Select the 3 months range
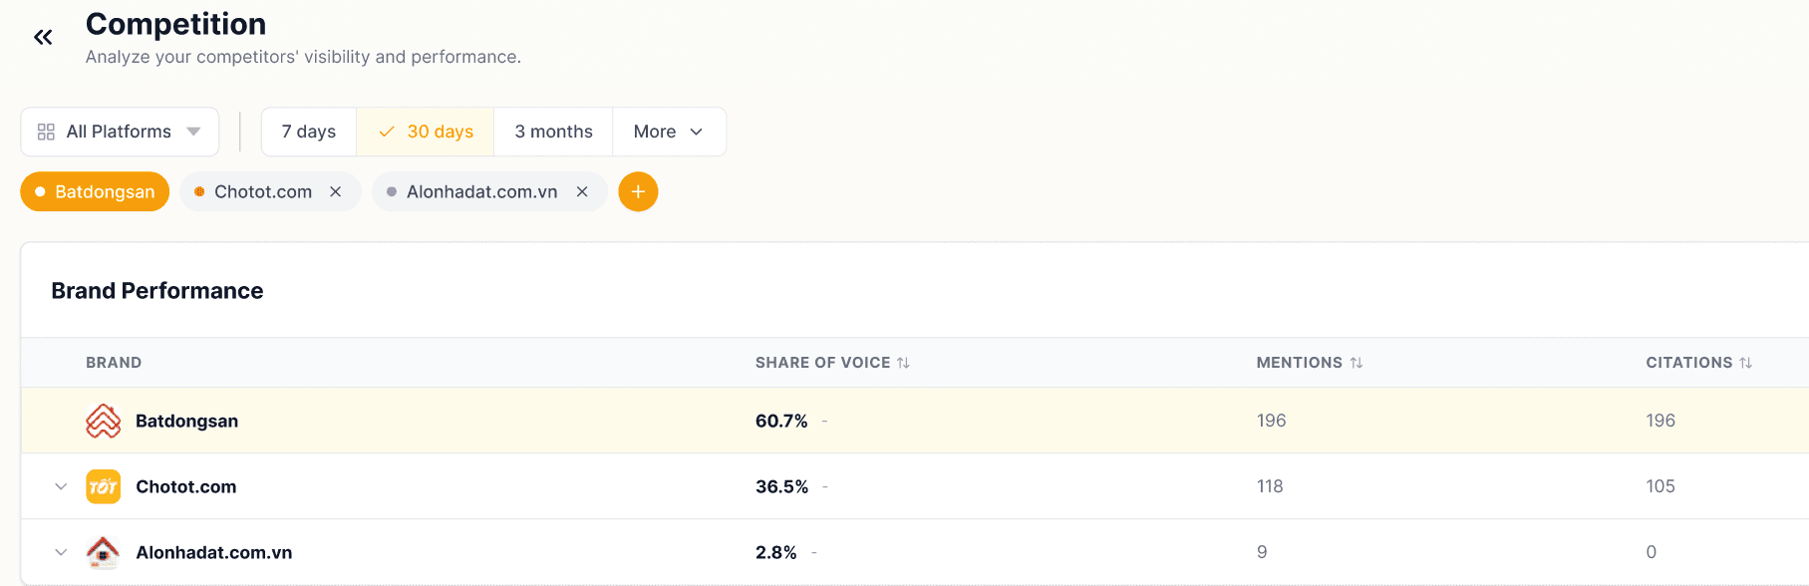Viewport: 1809px width, 586px height. click(553, 132)
